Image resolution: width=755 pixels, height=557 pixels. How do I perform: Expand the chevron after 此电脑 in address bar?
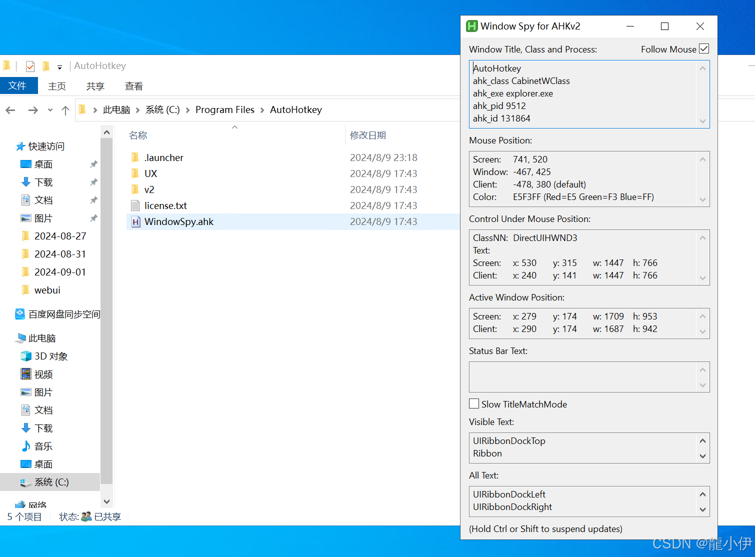coord(138,110)
